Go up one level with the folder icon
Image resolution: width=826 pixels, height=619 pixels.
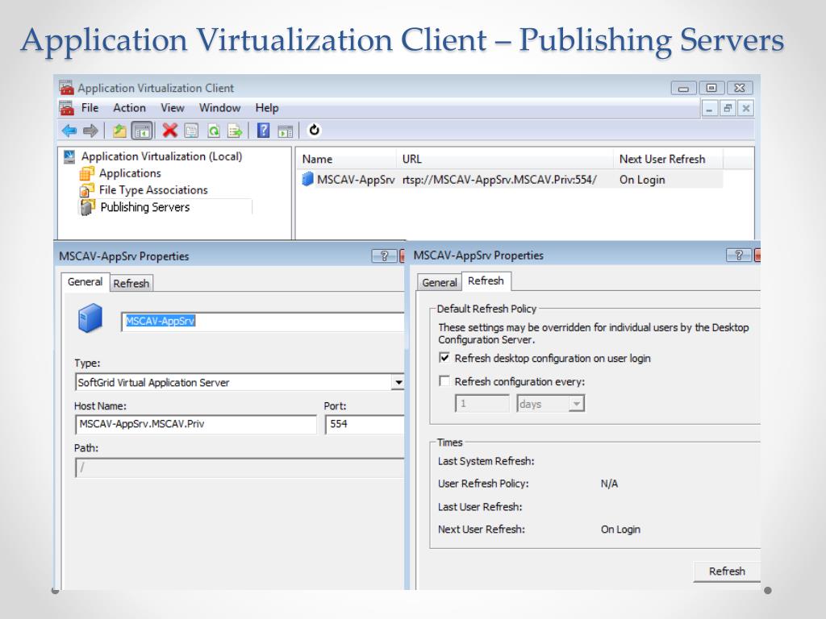tap(119, 130)
